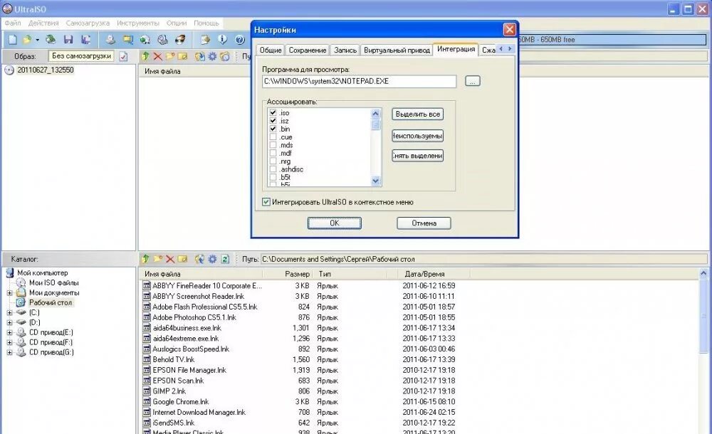712x434 pixels.
Task: Click the Отмена button
Action: [x=424, y=223]
